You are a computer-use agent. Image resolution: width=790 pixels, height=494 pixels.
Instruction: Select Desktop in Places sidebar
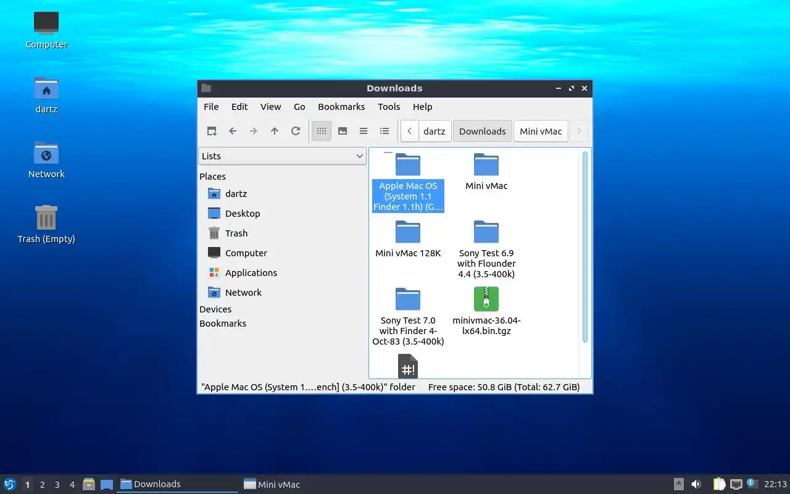[x=283, y=214]
